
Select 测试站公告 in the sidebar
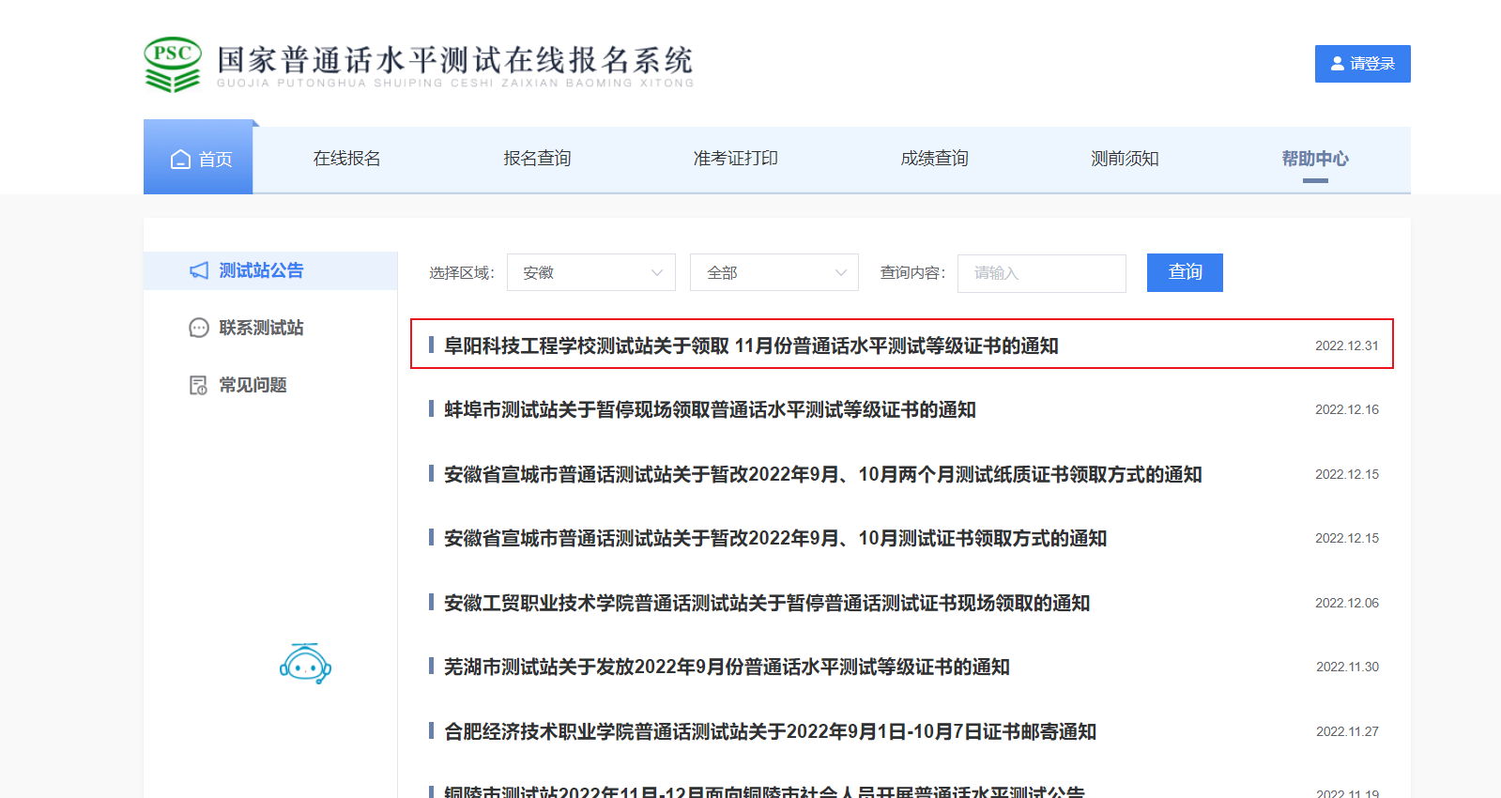coord(270,270)
